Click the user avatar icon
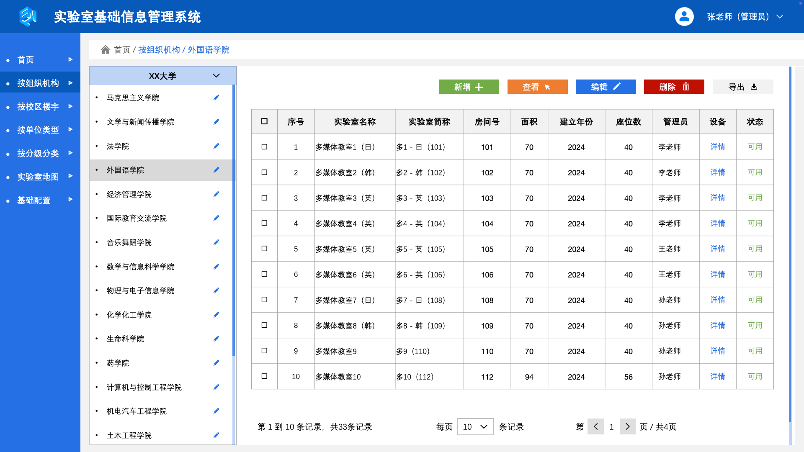Viewport: 804px width, 452px height. pos(684,17)
